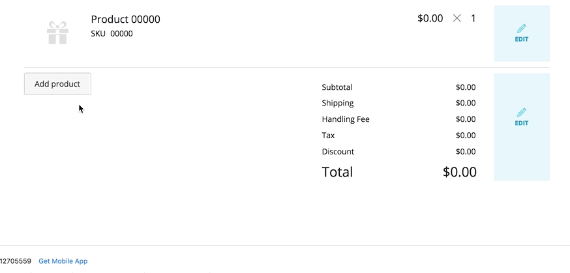Click the pencil icon beside the order totals
Screen dimensions: 570x273
coord(522,113)
